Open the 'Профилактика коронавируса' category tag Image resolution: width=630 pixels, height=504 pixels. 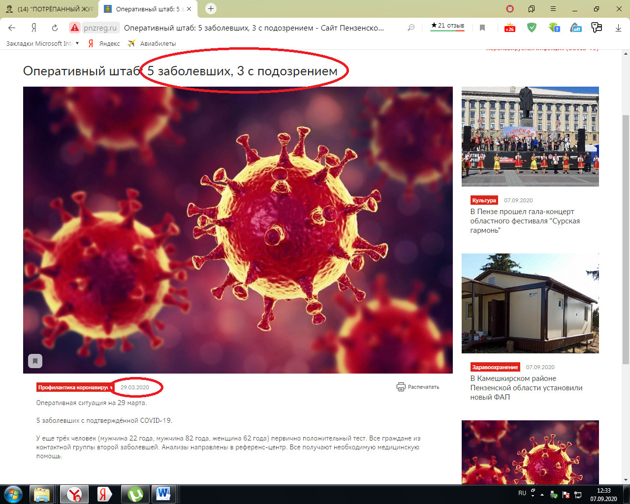click(75, 387)
